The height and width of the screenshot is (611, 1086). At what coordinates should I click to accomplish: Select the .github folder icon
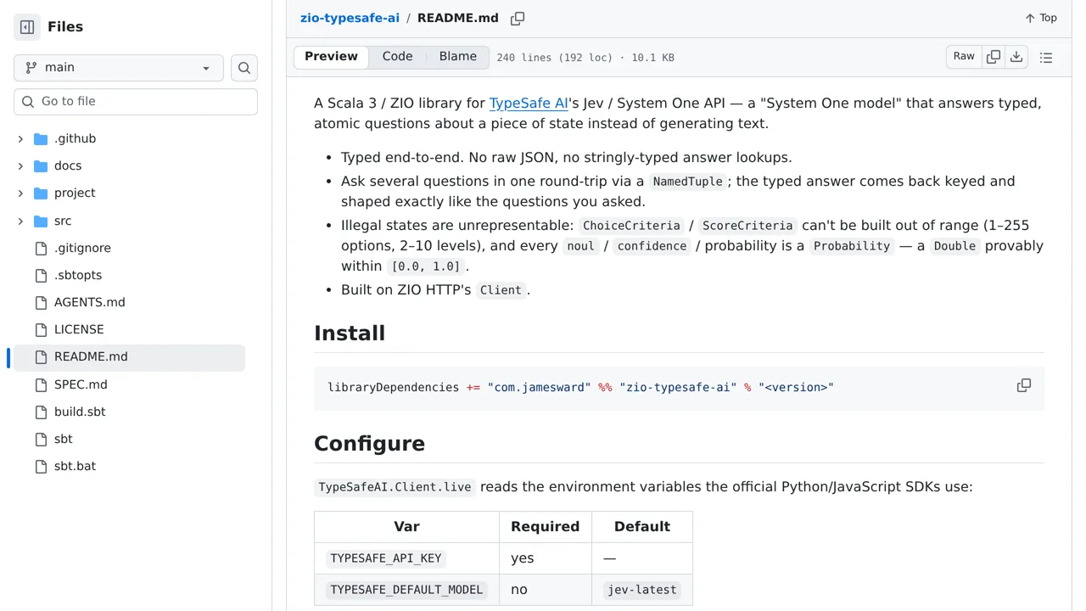[41, 138]
